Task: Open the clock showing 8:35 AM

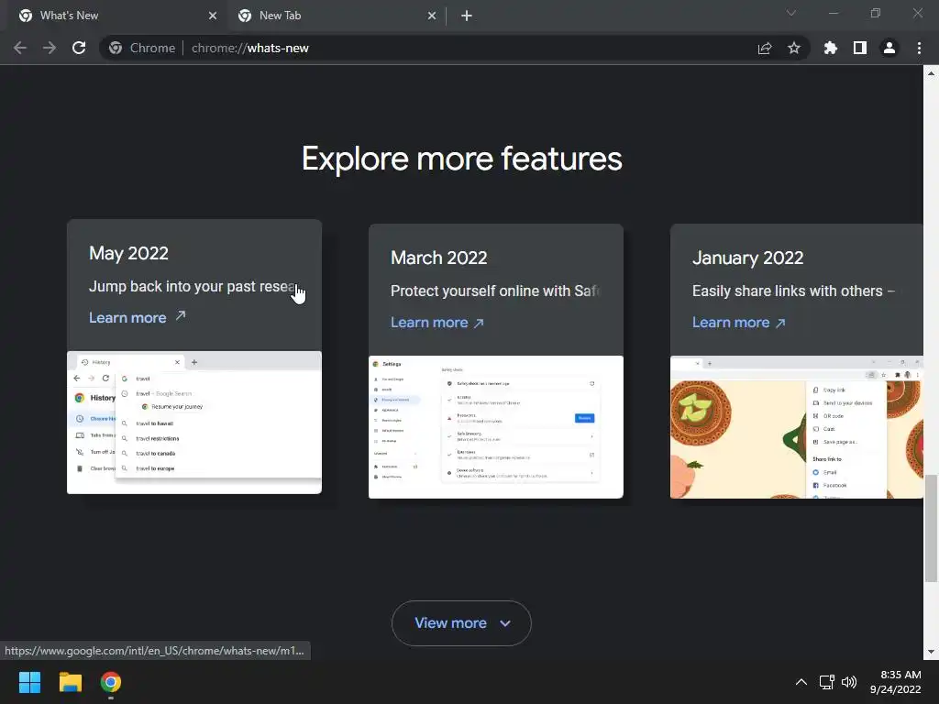Action: pyautogui.click(x=895, y=682)
